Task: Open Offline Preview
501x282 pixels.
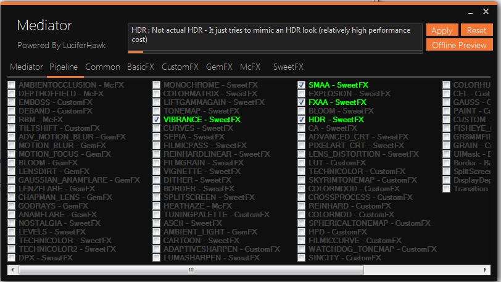Action: [x=459, y=45]
